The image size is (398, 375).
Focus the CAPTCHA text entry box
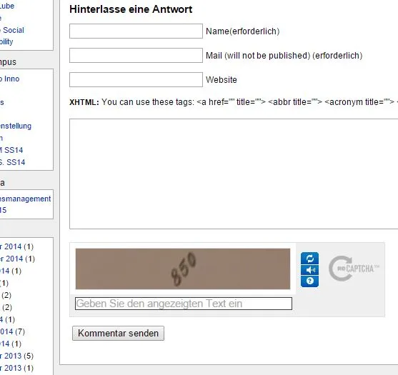184,304
